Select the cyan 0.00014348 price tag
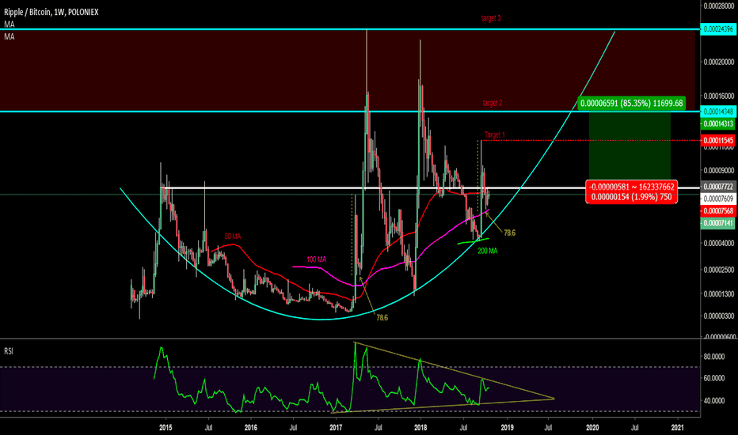 (717, 112)
